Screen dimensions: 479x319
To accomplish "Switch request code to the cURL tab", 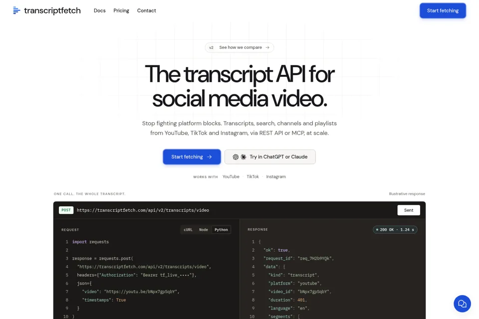I will point(188,230).
